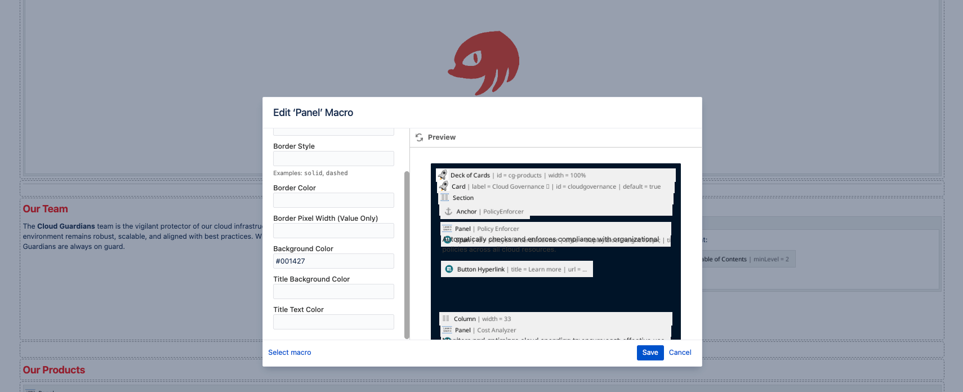
Task: Click the Column macro icon
Action: 446,319
